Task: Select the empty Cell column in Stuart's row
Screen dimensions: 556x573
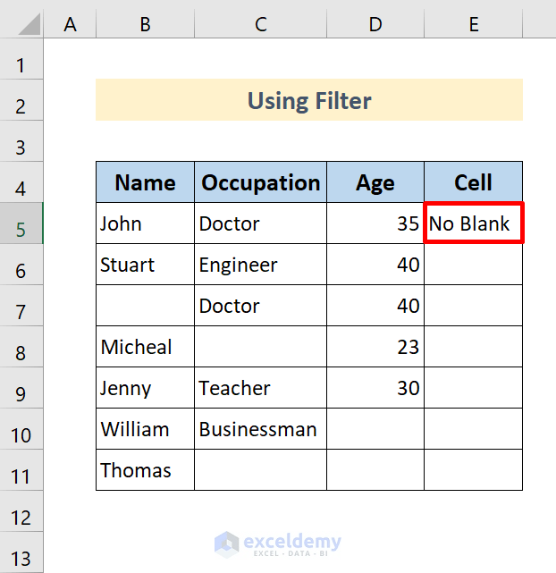Action: 474,265
